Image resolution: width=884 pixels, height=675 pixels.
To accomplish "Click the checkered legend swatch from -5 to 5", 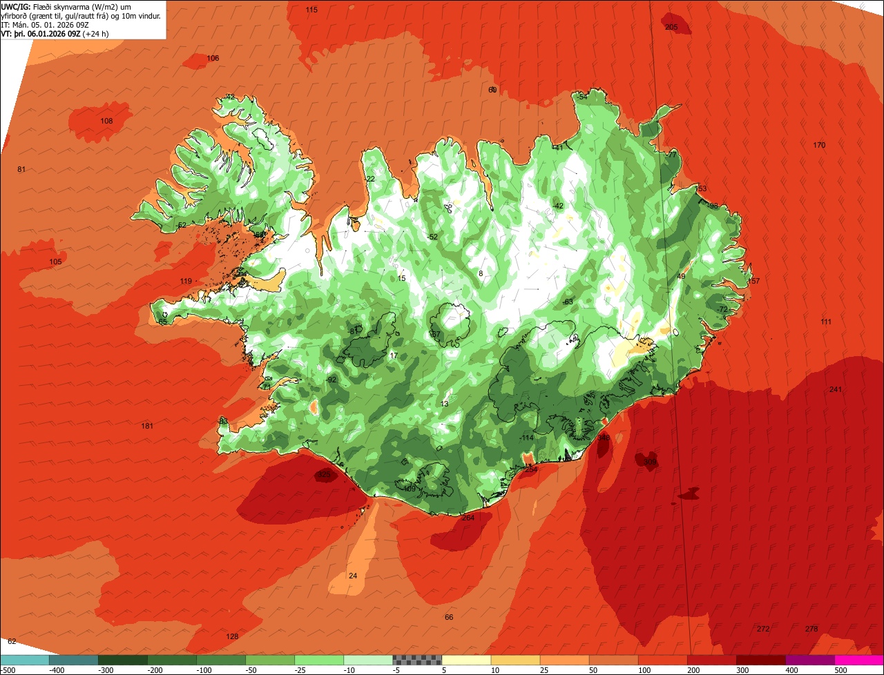I will (x=416, y=660).
